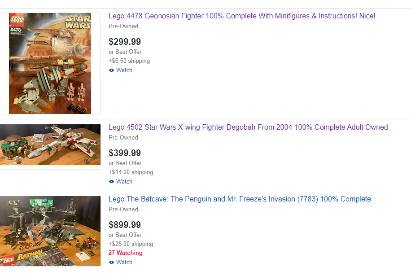Select the $899.99 price
This screenshot has height=280, width=411.
[x=125, y=225]
